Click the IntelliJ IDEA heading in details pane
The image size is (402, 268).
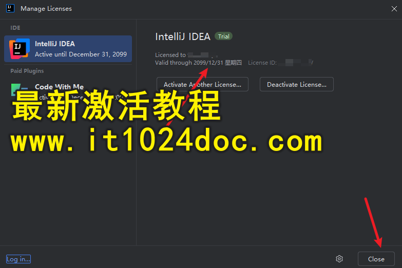click(x=183, y=36)
